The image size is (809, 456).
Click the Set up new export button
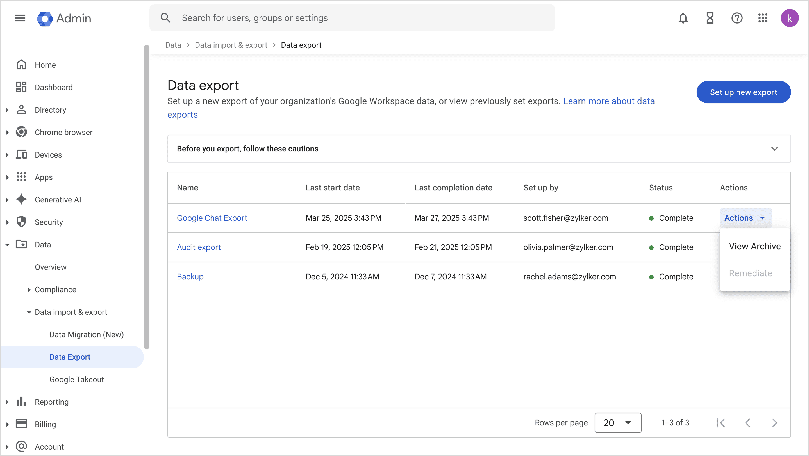pos(743,92)
